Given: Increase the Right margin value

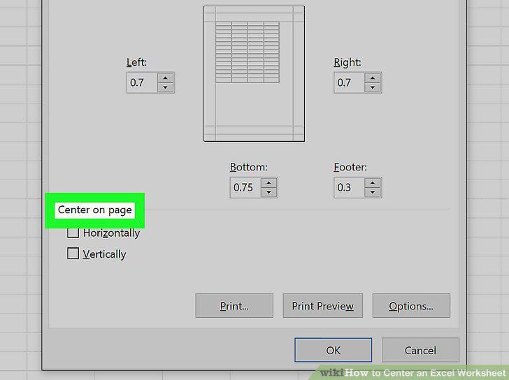Looking at the screenshot, I should coord(373,78).
